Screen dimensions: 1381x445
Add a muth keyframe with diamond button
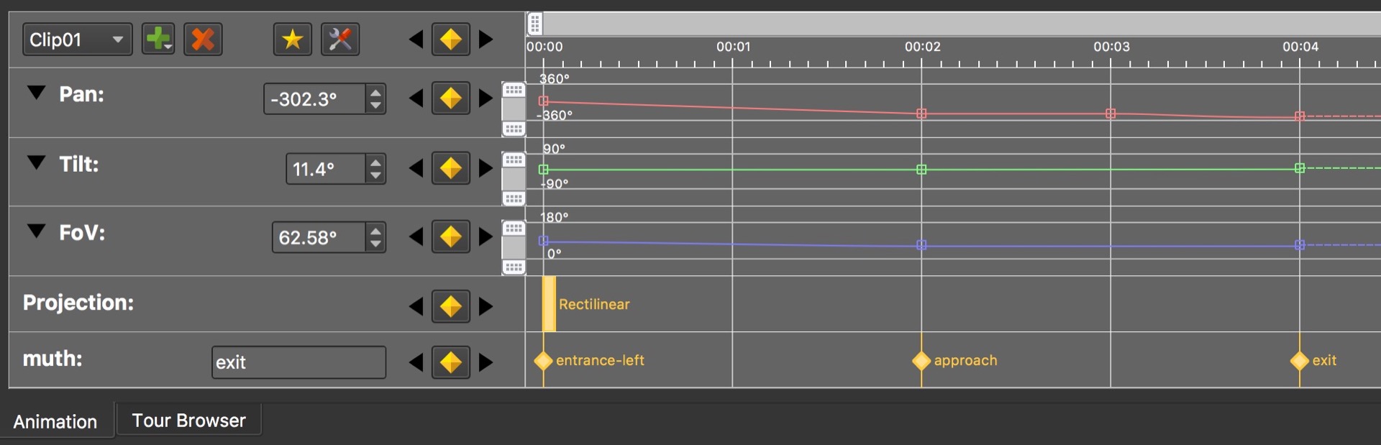click(451, 362)
